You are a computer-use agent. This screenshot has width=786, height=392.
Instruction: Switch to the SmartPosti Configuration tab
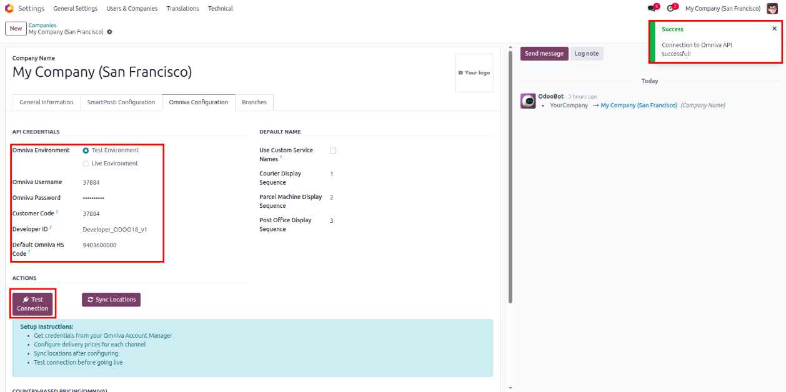[x=121, y=102]
